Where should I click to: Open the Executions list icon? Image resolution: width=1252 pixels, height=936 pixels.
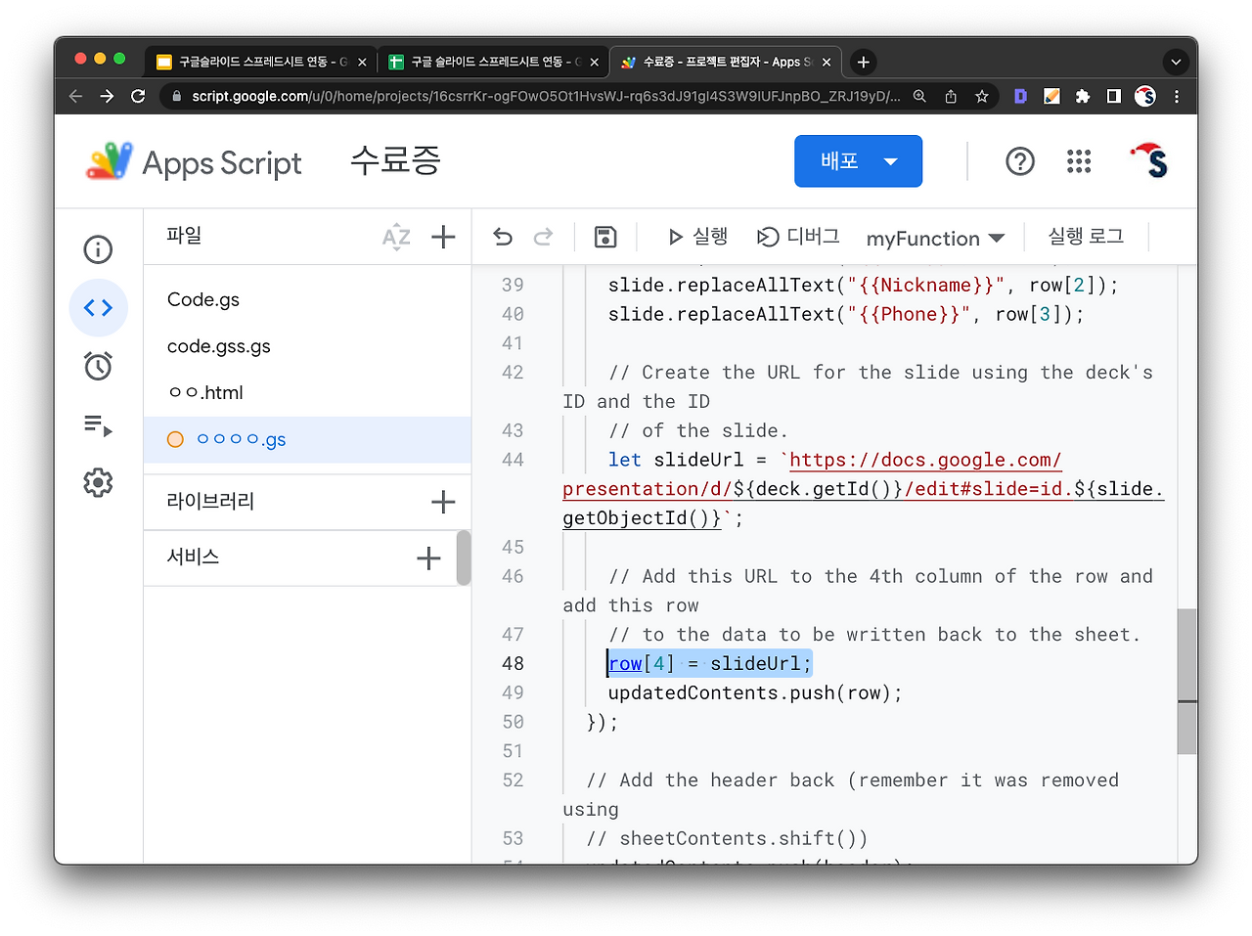click(98, 425)
